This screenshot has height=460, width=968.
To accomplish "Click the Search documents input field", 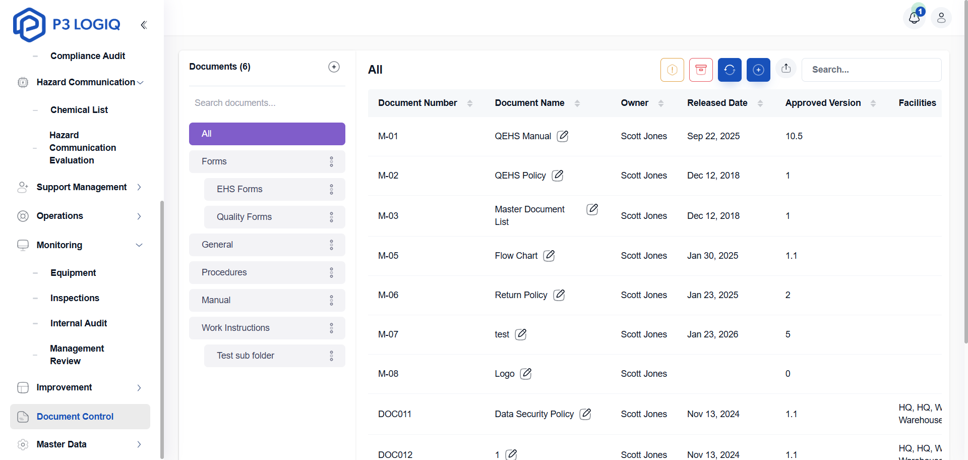I will click(267, 103).
